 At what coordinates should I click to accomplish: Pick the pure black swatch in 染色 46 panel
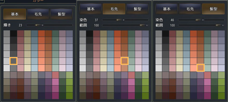(166, 34)
